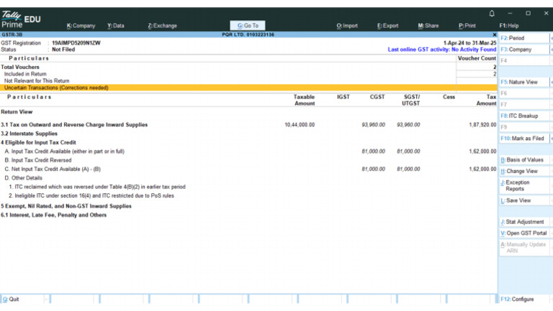
Task: Open 5 Exempt, Nil Rated, Non-GST Inward Supplies
Action: pyautogui.click(x=248, y=206)
